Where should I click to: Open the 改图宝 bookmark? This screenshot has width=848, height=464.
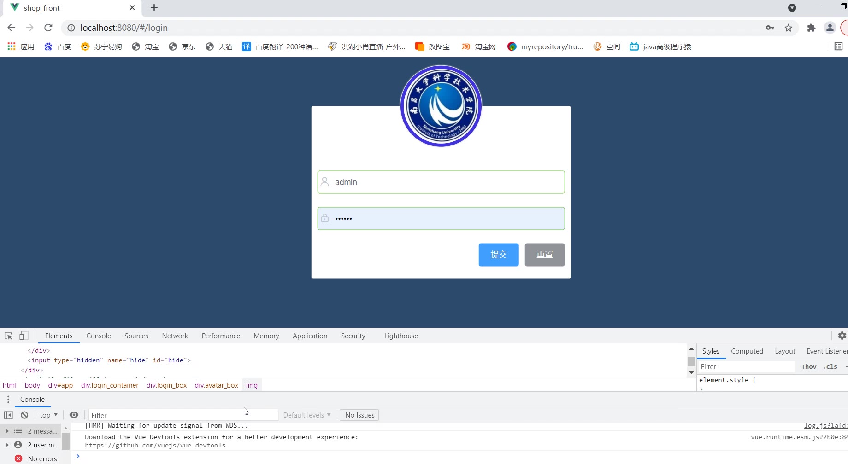(x=432, y=46)
